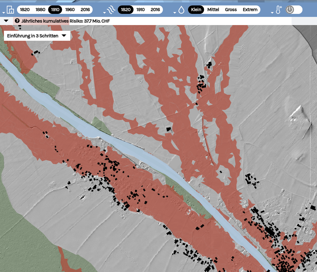This screenshot has width=317, height=272.
Task: Select flood size Mittel
Action: coord(213,10)
